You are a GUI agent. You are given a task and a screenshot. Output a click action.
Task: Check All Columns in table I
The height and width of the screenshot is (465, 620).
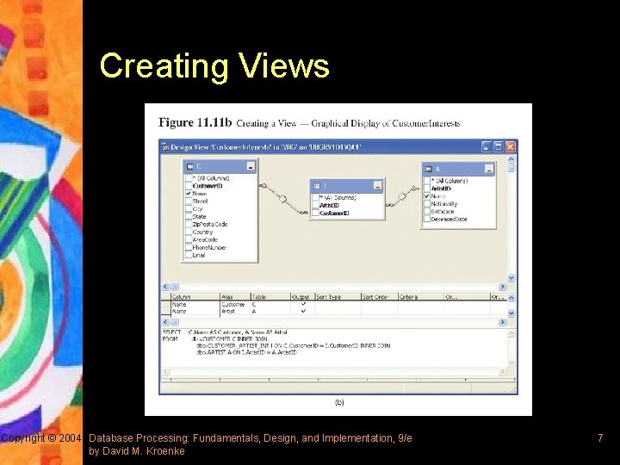pyautogui.click(x=315, y=197)
